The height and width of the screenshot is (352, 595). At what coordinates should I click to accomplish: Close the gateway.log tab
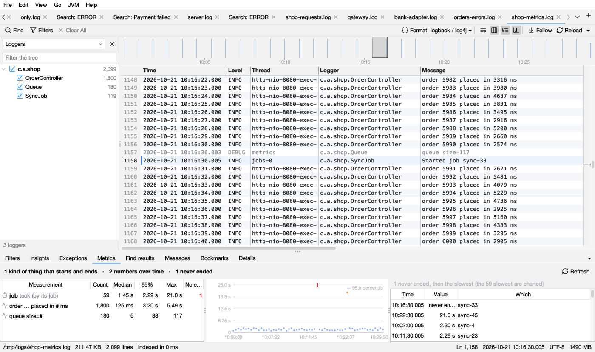tap(383, 17)
